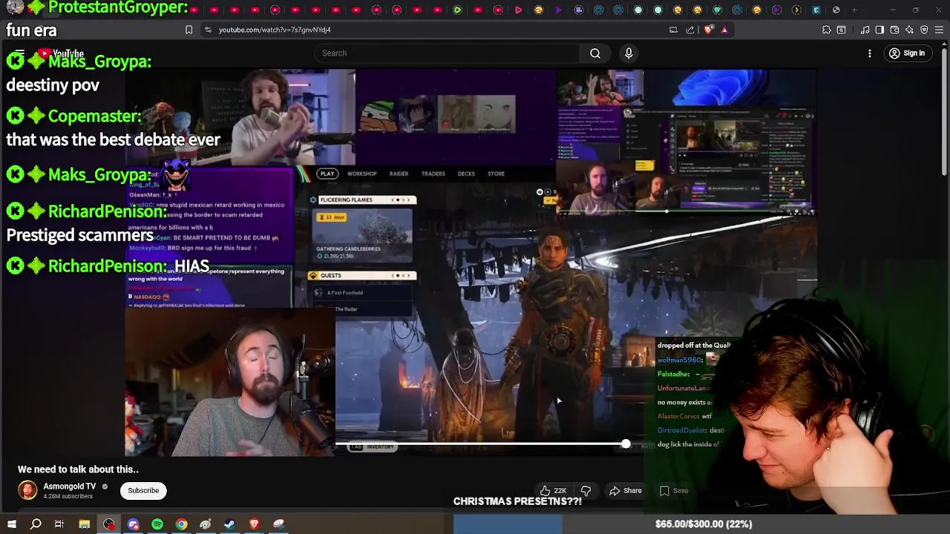Click the page vertical scrollbar thumb
The width and height of the screenshot is (950, 534).
point(944,111)
